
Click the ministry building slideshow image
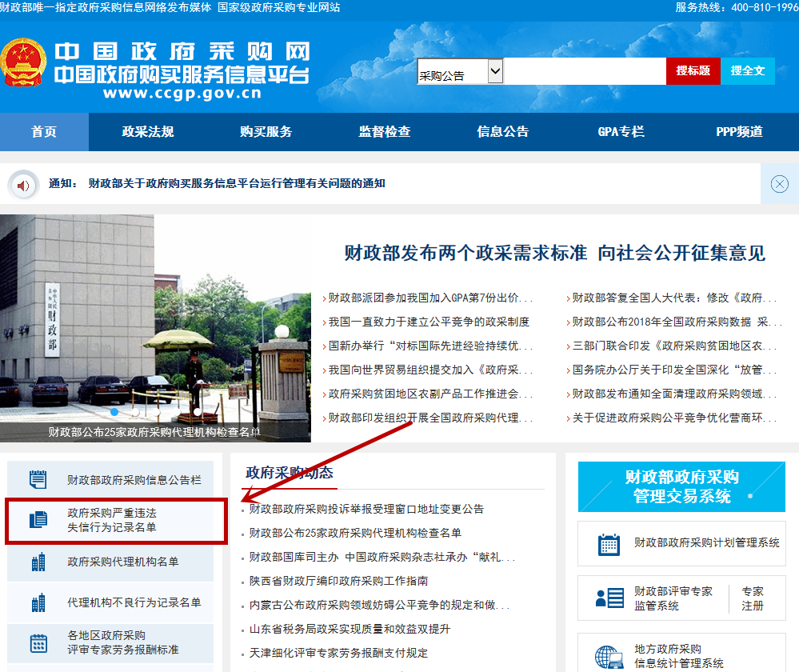point(155,320)
